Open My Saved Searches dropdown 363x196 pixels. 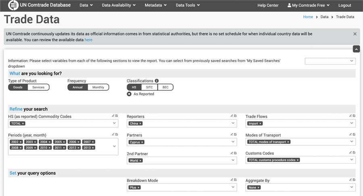(330, 61)
